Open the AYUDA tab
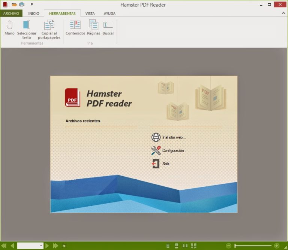Image resolution: width=288 pixels, height=250 pixels. pos(109,13)
